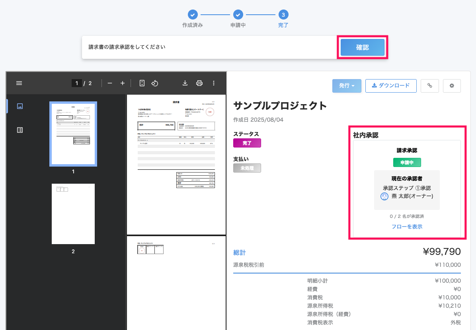The height and width of the screenshot is (330, 476).
Task: Show page thumbnails view icon
Action: pos(20,106)
